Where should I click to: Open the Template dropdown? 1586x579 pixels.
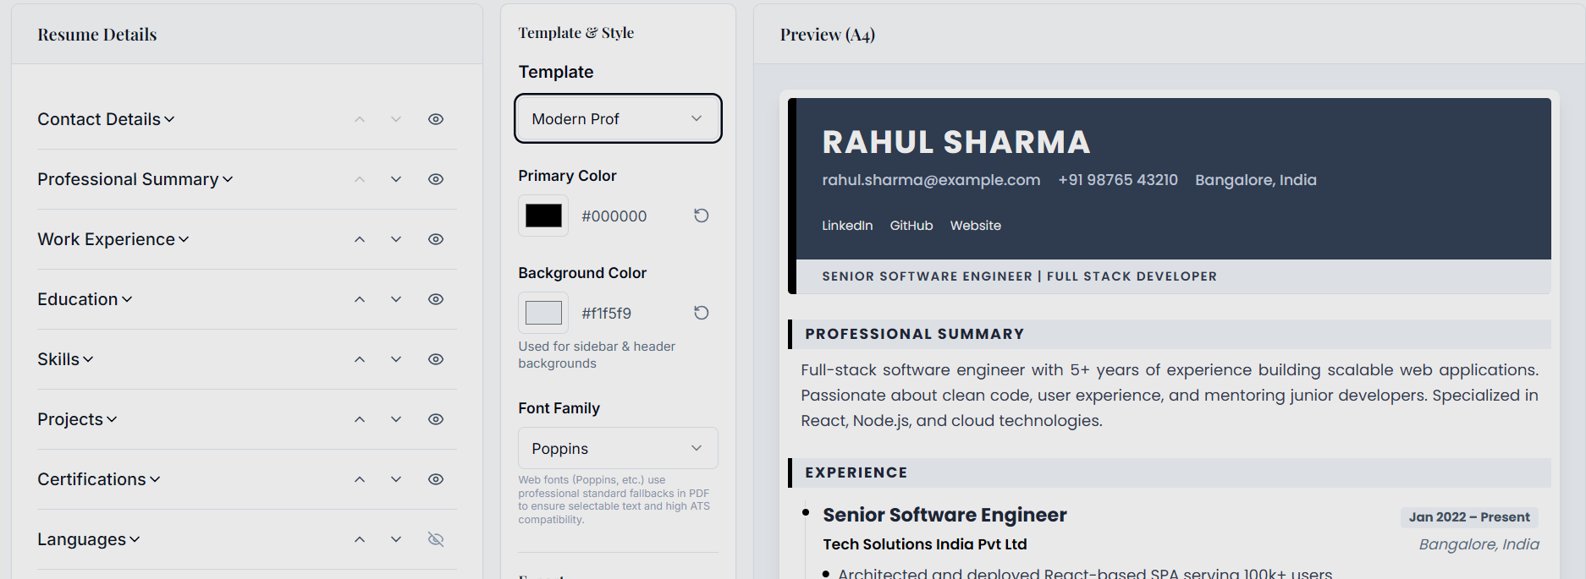pyautogui.click(x=617, y=118)
